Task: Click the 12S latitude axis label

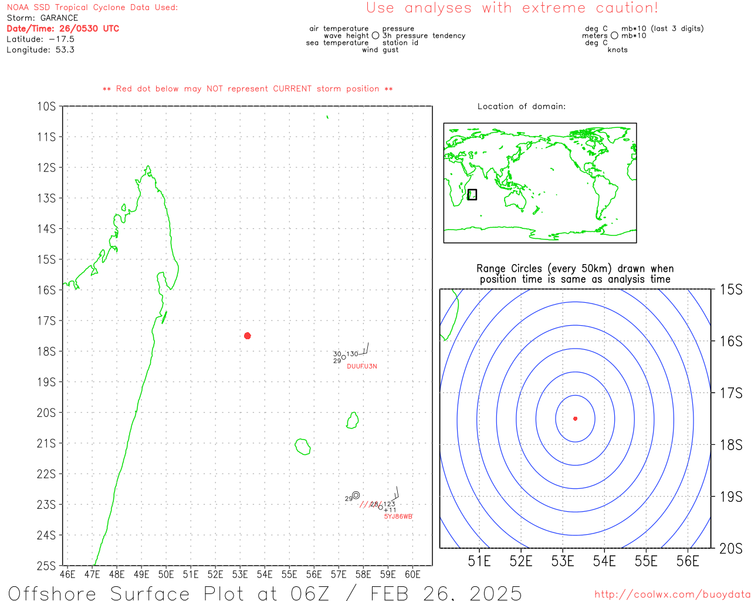Action: (46, 168)
